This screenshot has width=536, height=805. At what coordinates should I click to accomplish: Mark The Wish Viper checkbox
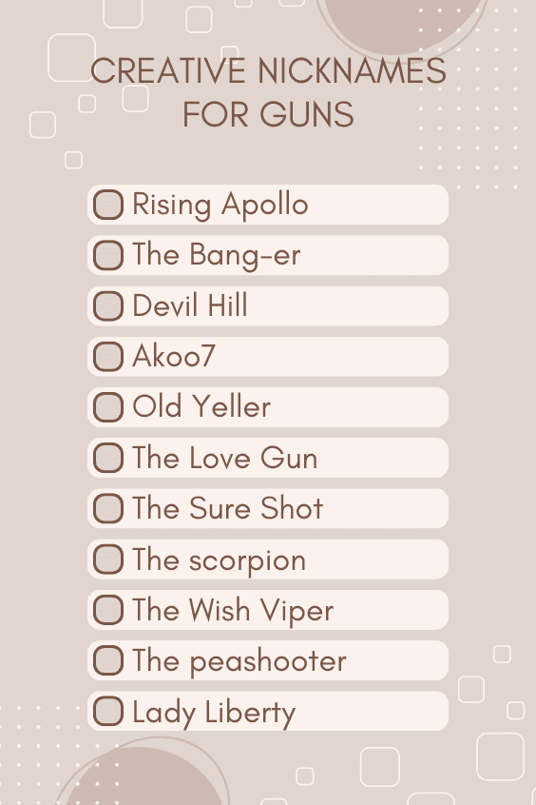tap(108, 610)
